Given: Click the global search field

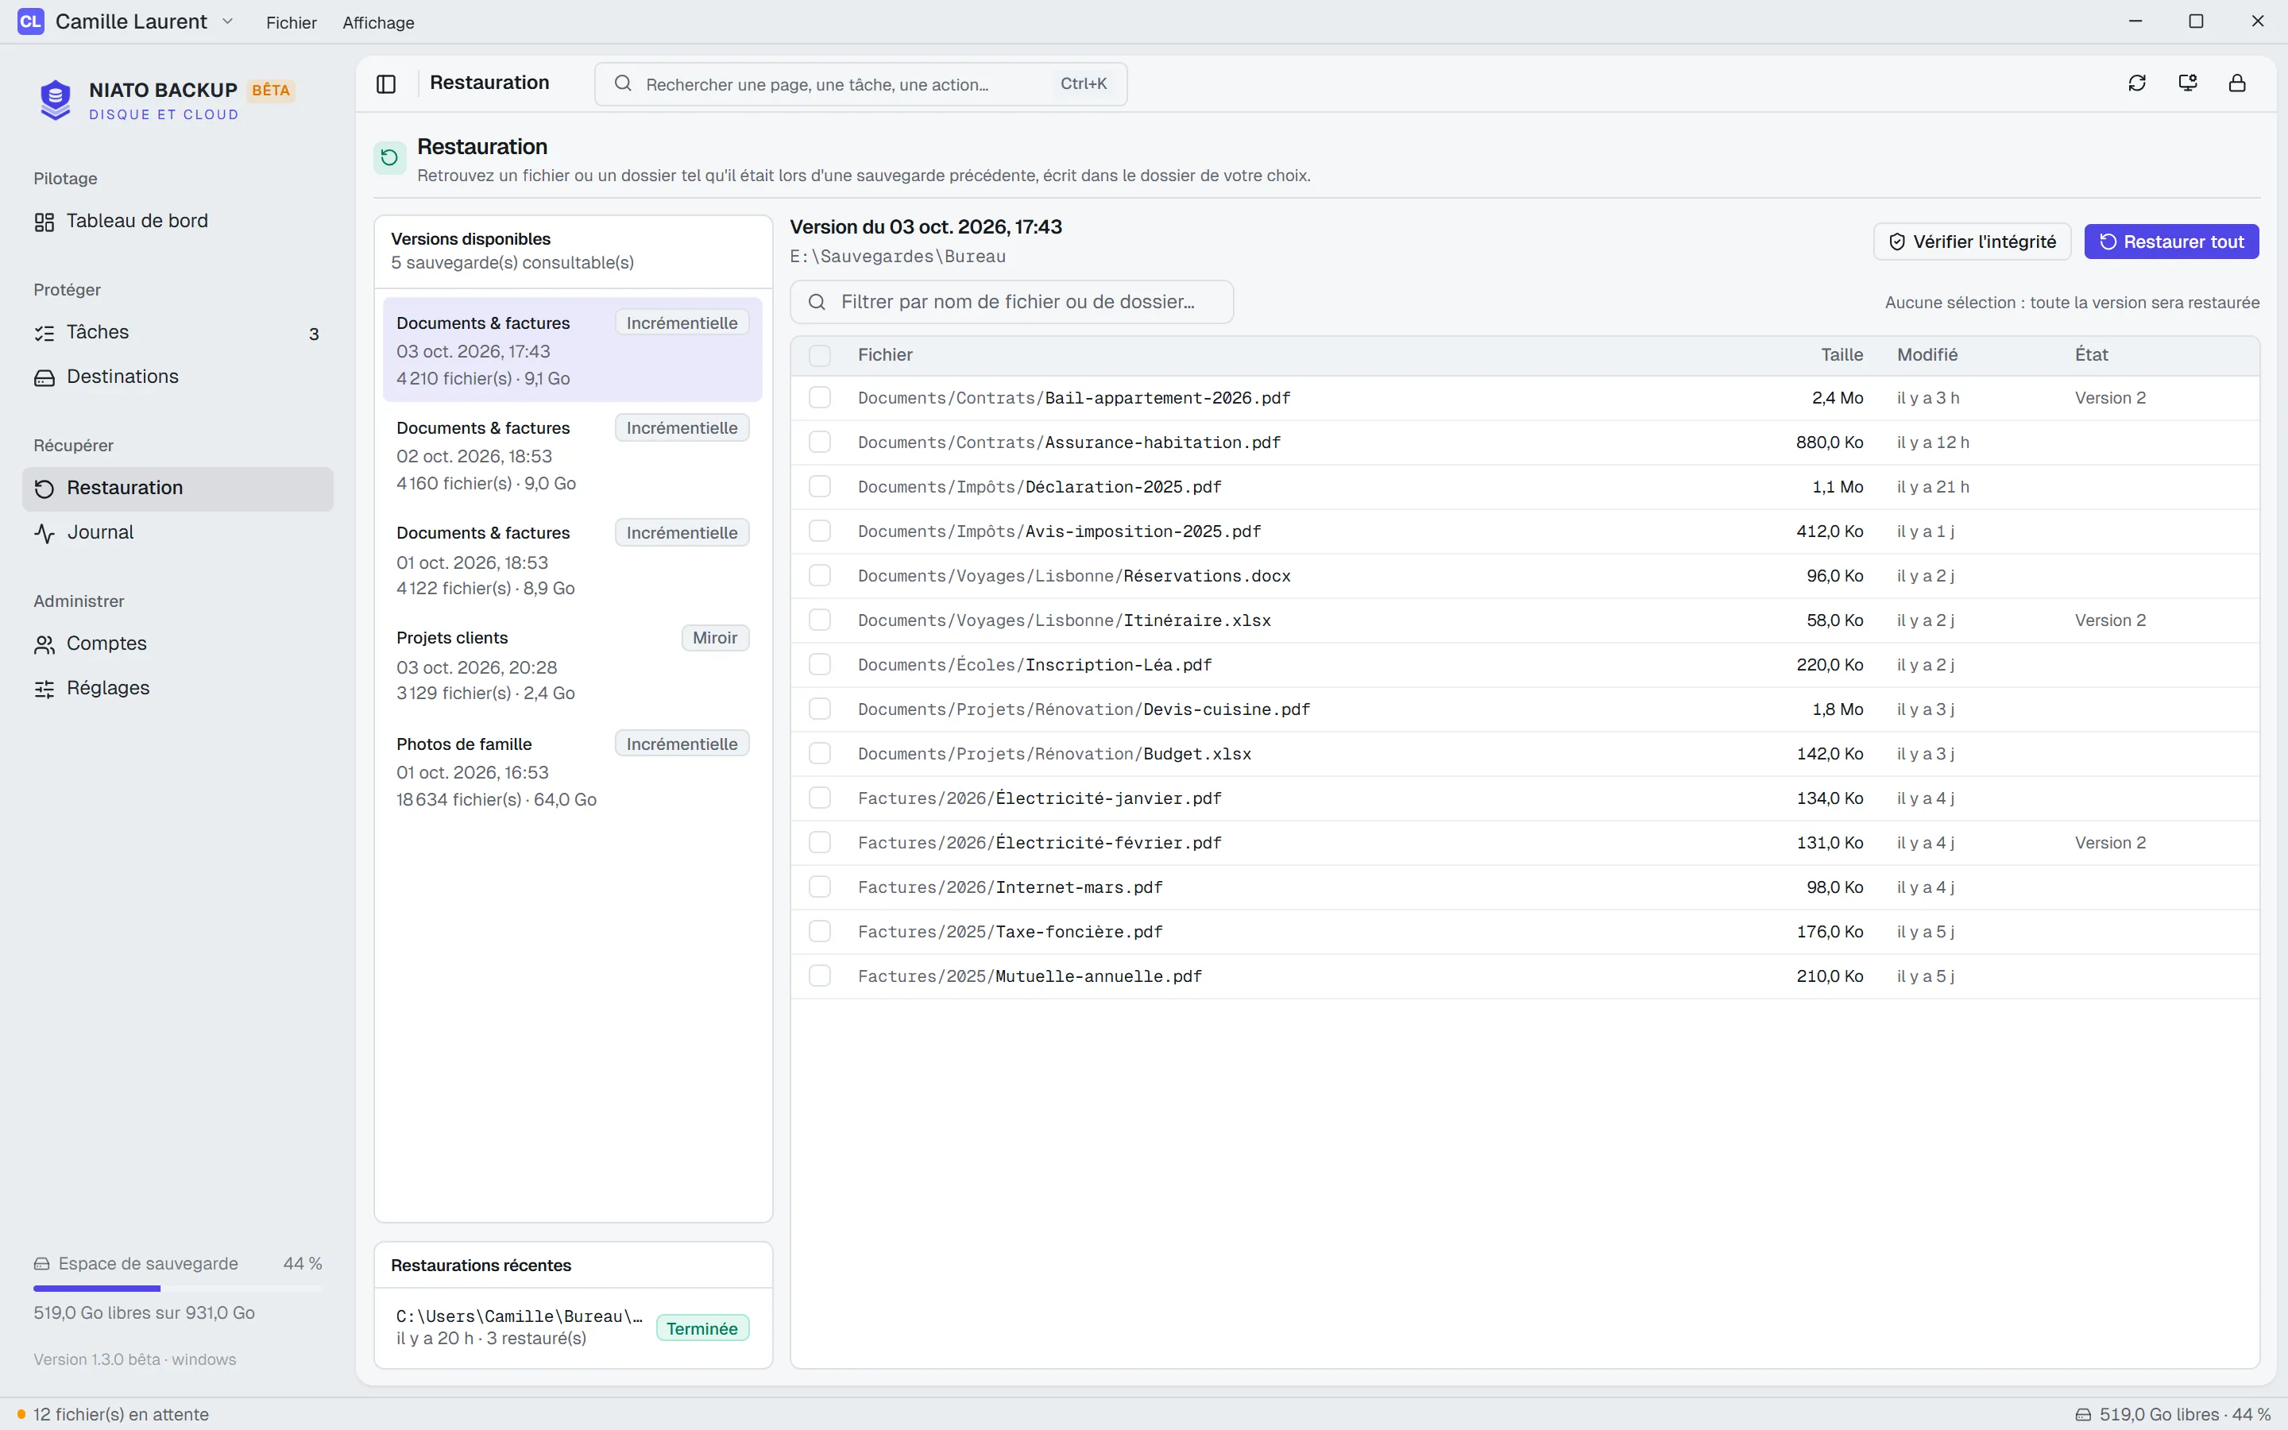Looking at the screenshot, I should (x=860, y=84).
